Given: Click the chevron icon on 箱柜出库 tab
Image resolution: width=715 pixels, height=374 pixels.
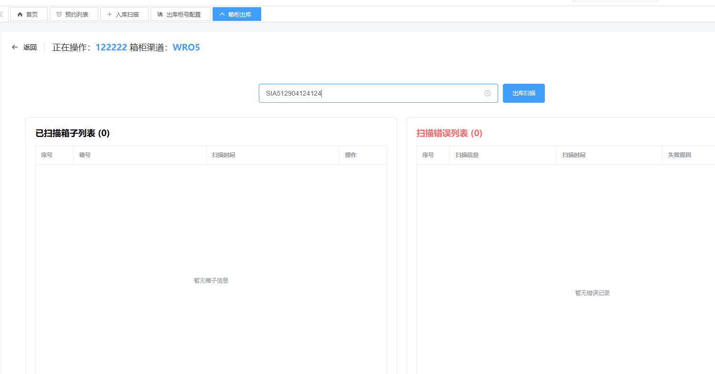Looking at the screenshot, I should (x=222, y=14).
